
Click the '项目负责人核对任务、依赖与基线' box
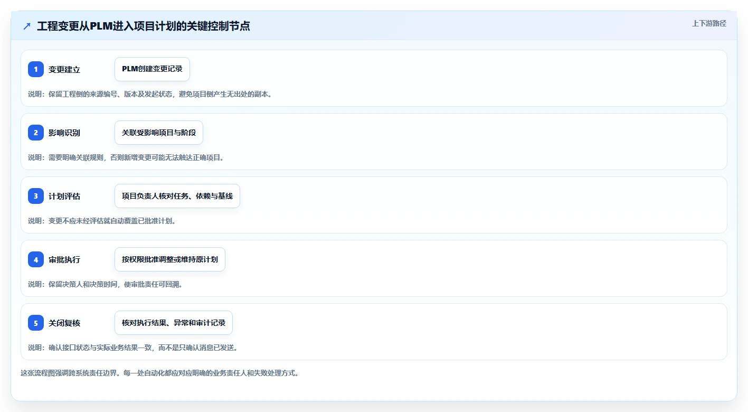point(177,196)
